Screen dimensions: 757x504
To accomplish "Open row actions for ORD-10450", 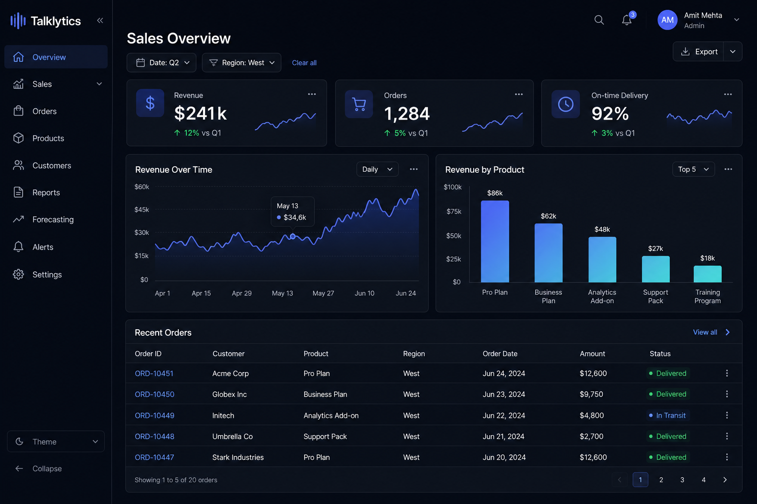I will click(727, 394).
